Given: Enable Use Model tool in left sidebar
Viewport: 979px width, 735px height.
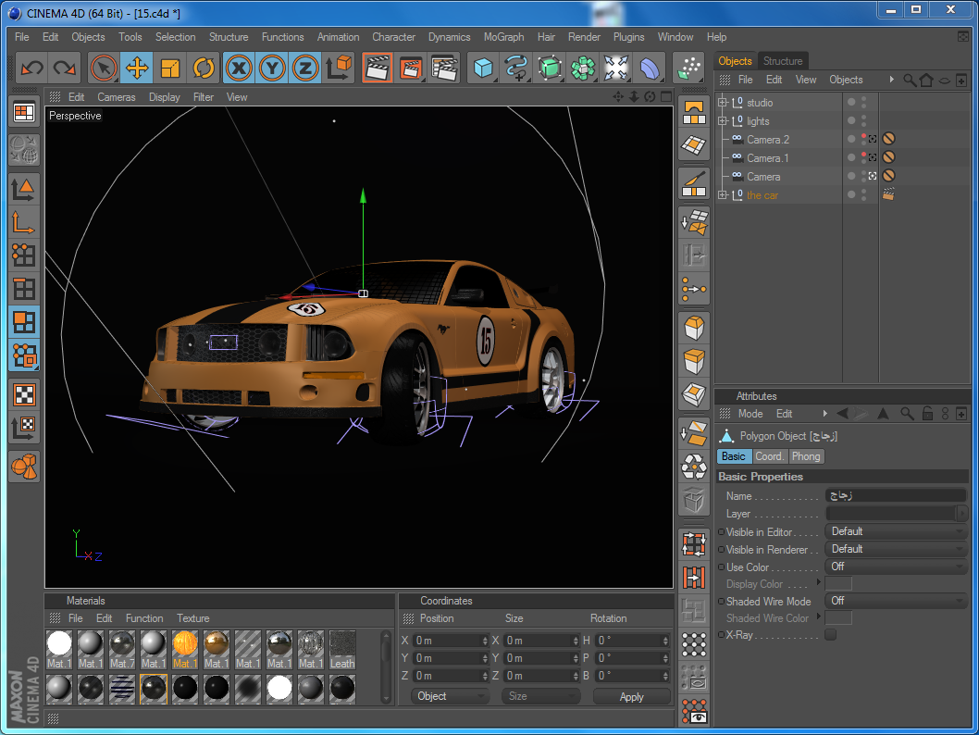Looking at the screenshot, I should [x=24, y=189].
